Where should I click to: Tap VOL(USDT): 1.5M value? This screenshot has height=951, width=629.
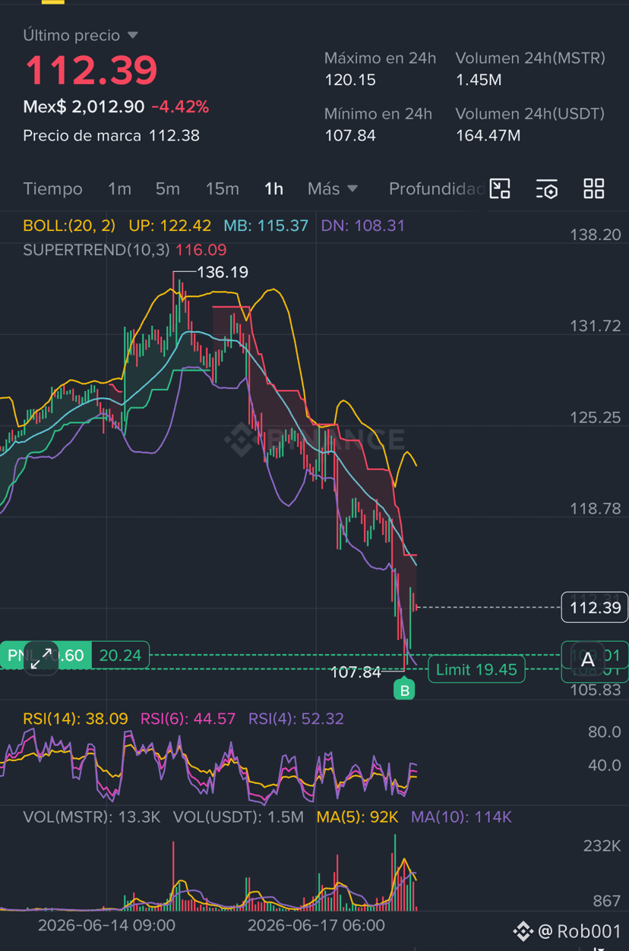tap(239, 817)
